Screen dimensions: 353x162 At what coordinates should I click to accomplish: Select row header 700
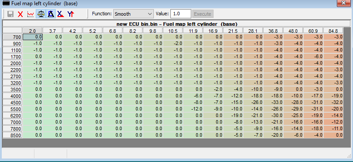click(13, 37)
